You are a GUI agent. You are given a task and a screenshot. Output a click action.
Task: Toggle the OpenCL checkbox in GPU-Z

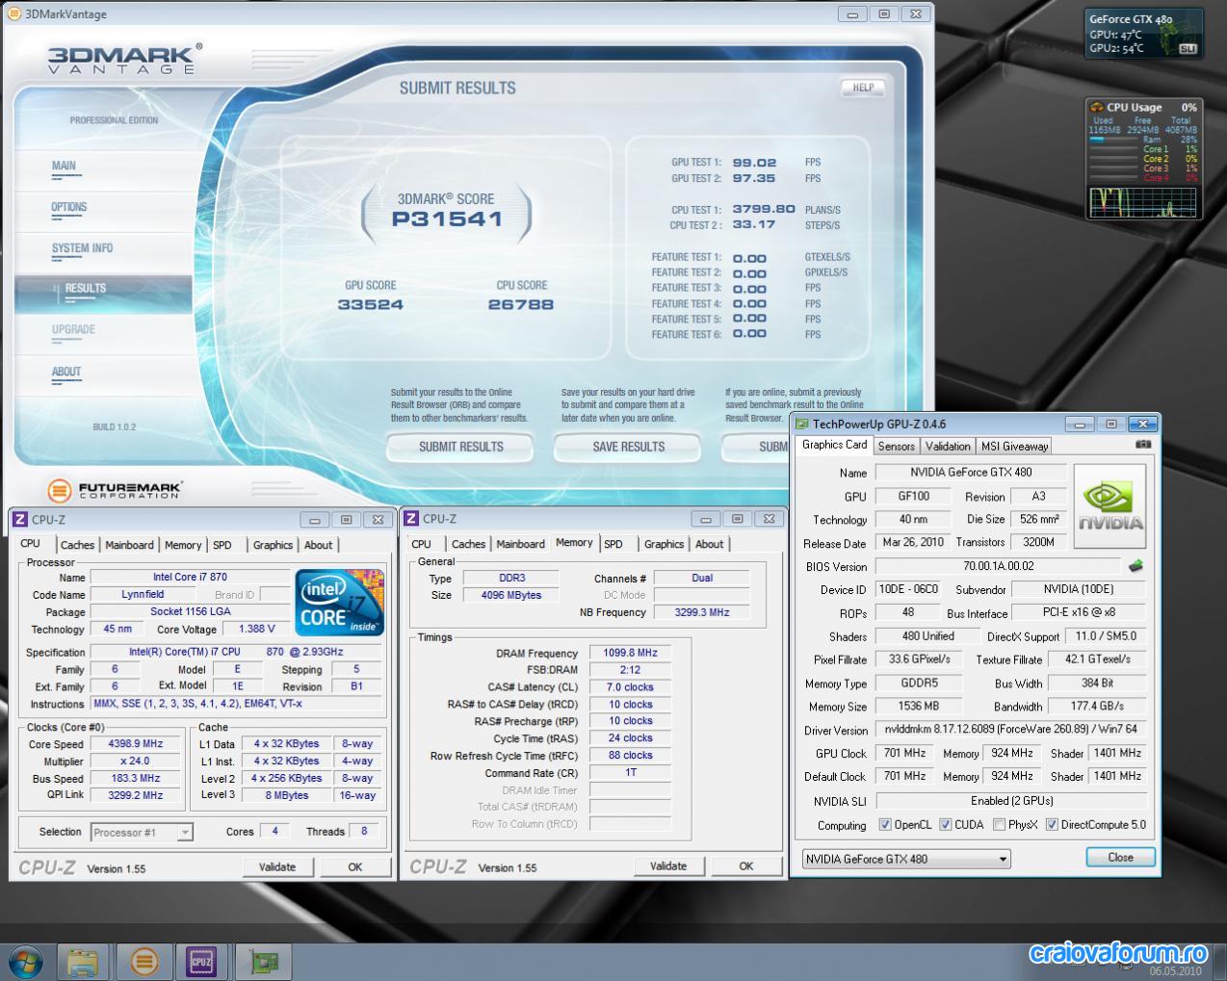coord(885,825)
